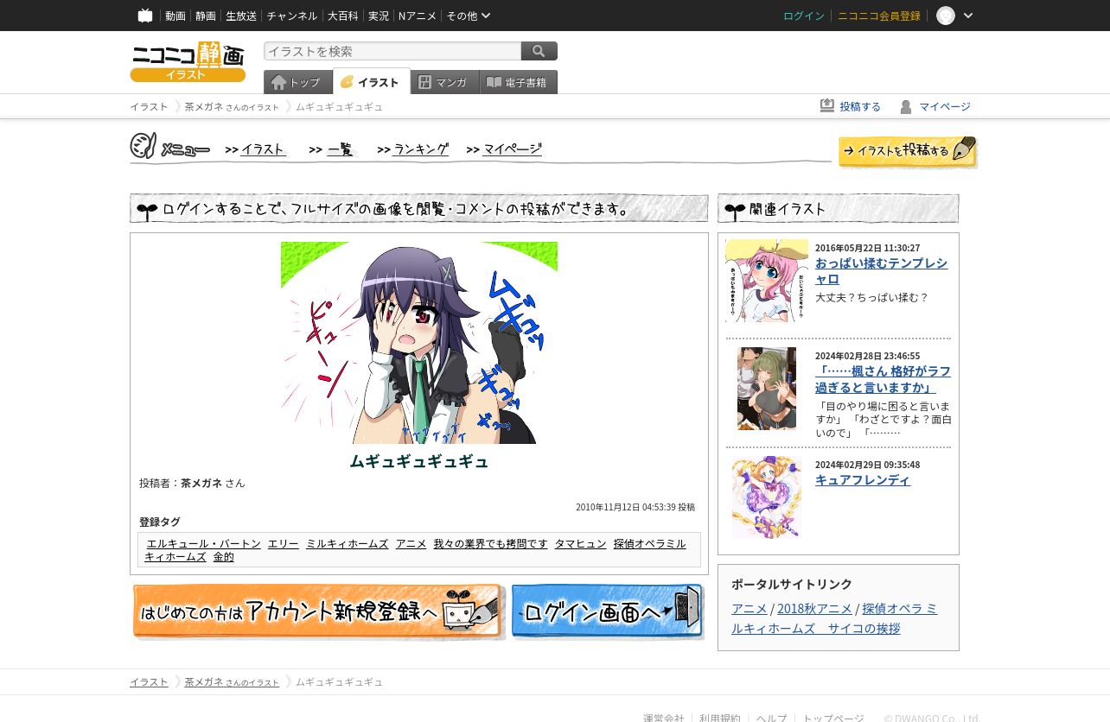Open 投稿する link in sub header
Viewport: 1110px width, 722px height.
[860, 106]
